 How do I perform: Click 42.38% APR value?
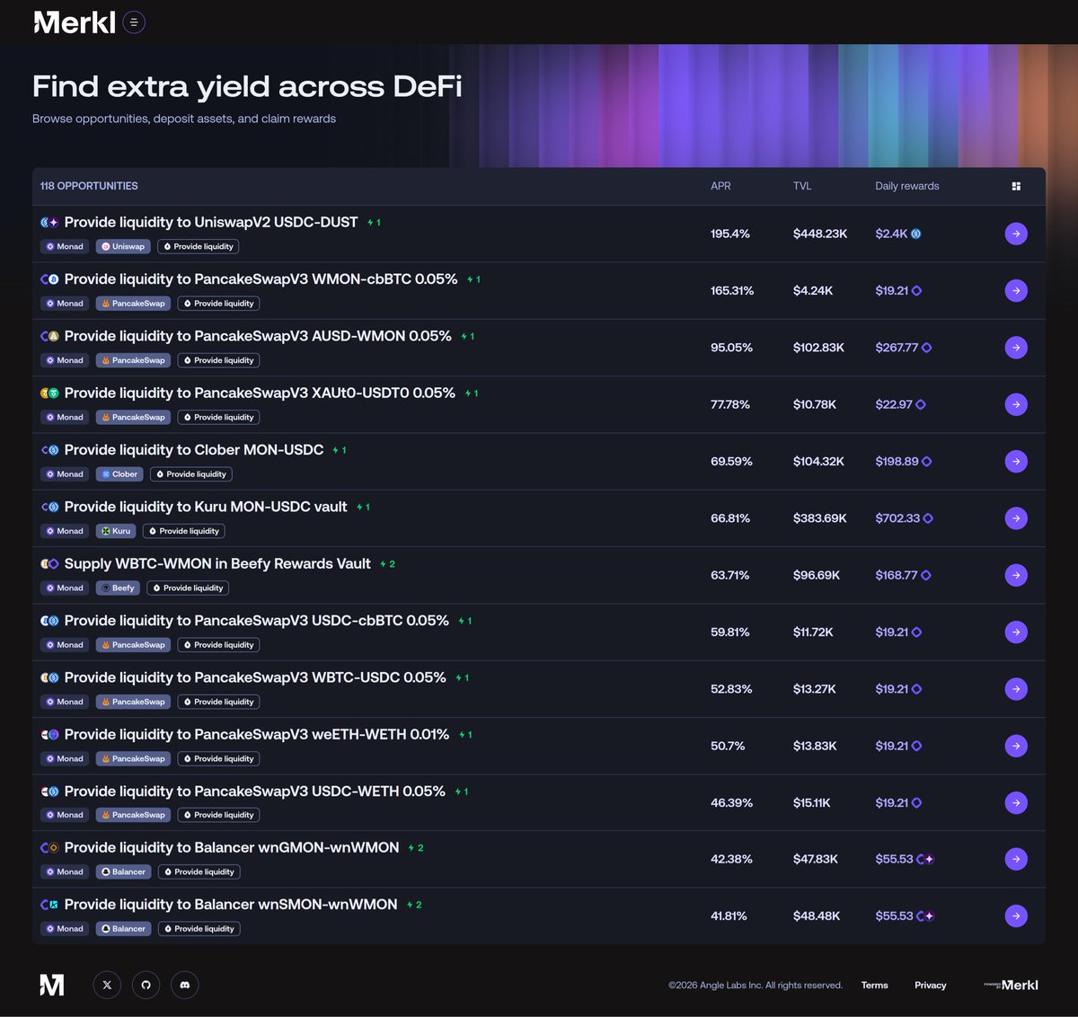tap(731, 859)
